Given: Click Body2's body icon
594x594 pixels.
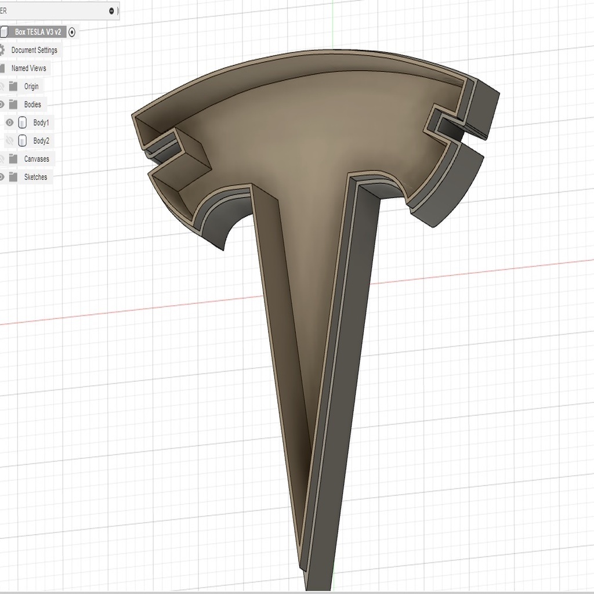Looking at the screenshot, I should (22, 140).
